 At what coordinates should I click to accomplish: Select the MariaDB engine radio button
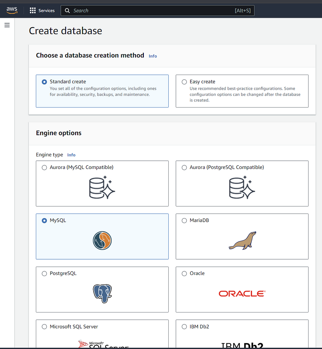184,221
